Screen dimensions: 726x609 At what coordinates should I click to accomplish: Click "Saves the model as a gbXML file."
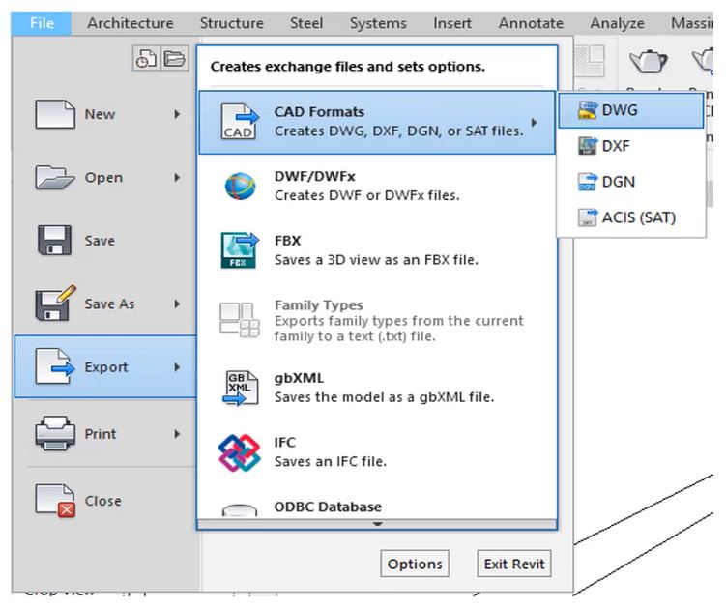coord(385,397)
